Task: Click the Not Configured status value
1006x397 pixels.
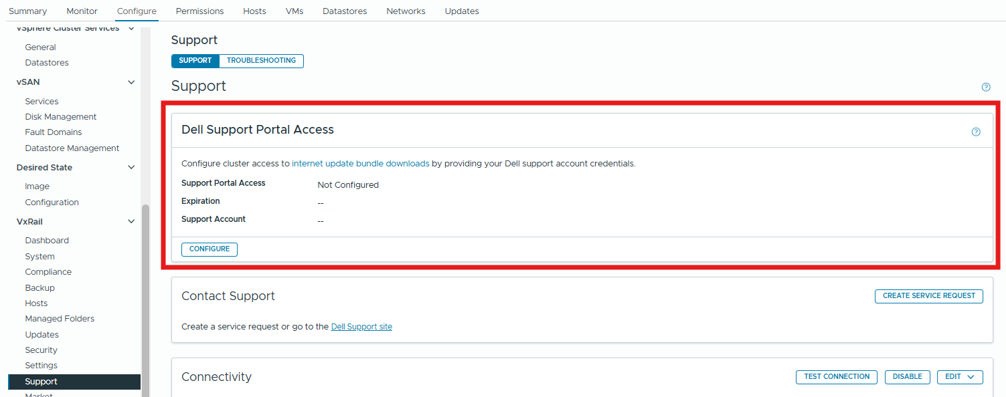Action: click(348, 185)
